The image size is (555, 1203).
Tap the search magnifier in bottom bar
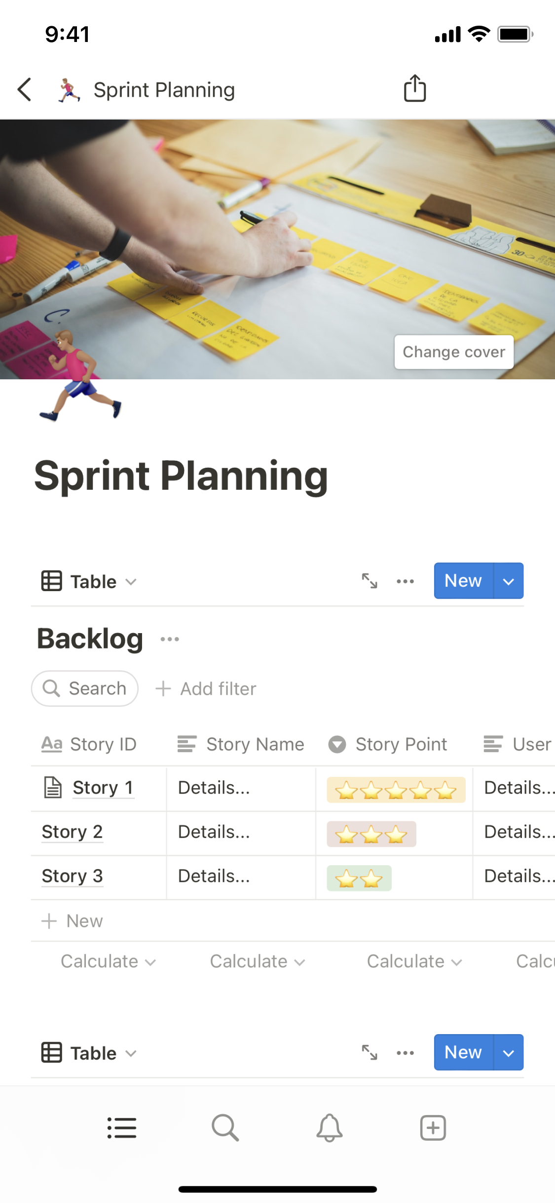coord(225,1128)
